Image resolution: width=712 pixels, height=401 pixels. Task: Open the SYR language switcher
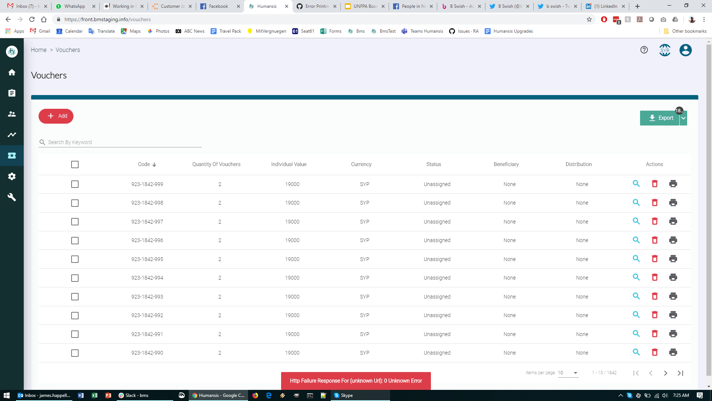665,50
